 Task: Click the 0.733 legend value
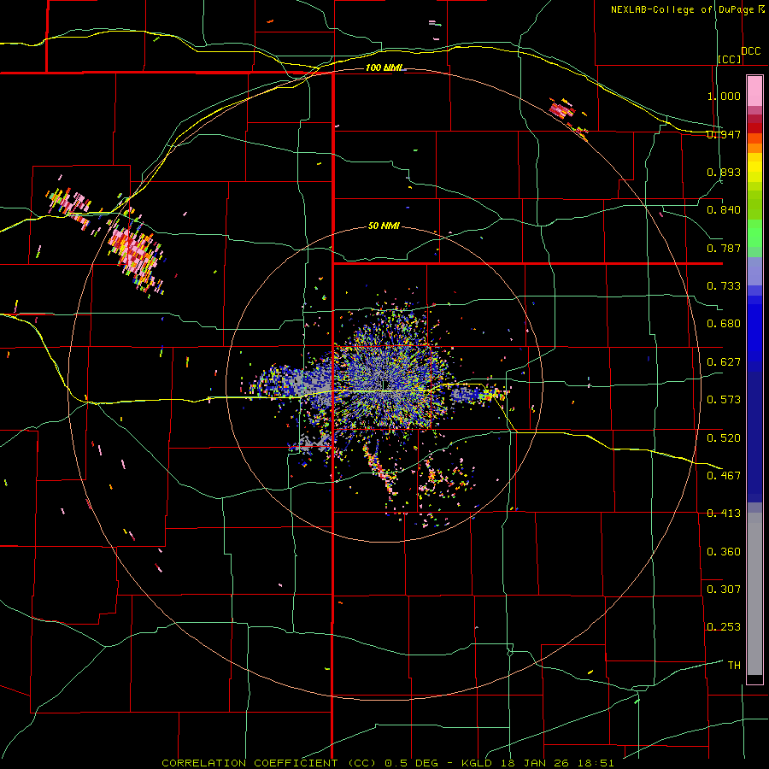(724, 286)
